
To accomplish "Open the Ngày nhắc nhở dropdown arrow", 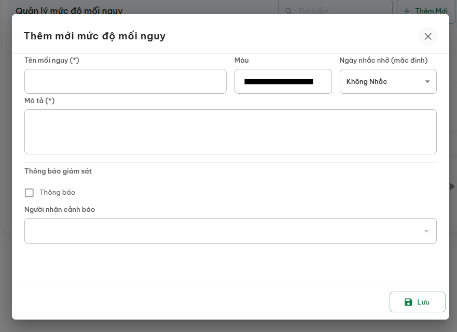I will pos(427,81).
